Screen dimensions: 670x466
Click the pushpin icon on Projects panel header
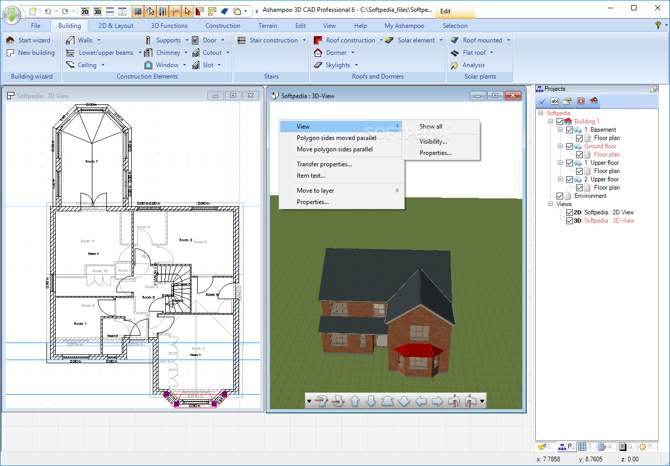coord(653,89)
